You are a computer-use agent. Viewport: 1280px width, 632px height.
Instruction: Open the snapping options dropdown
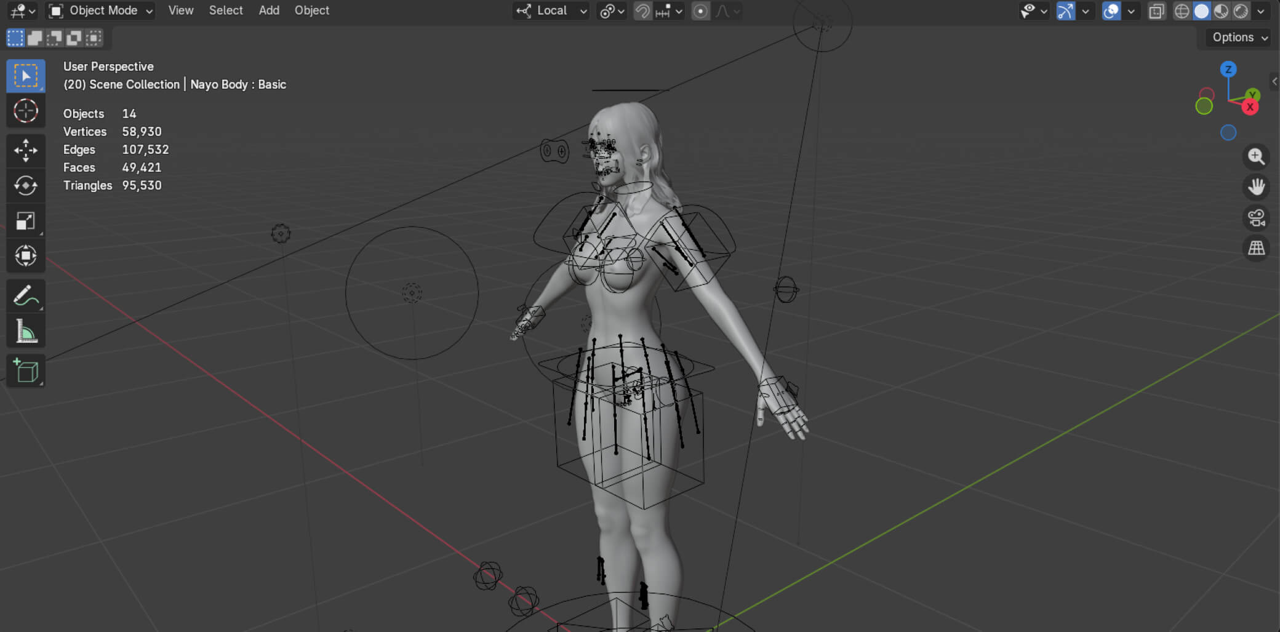click(x=669, y=11)
